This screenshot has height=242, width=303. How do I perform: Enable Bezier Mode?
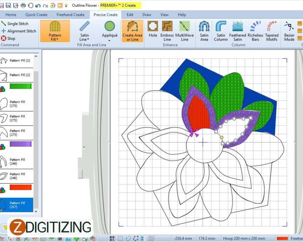click(289, 30)
